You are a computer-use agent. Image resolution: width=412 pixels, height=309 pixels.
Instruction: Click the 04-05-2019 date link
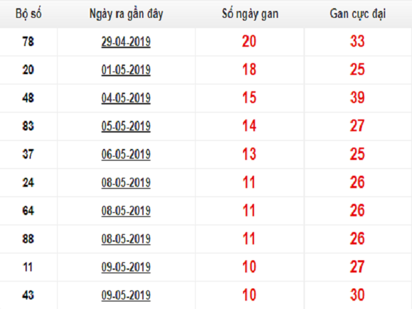pos(126,98)
